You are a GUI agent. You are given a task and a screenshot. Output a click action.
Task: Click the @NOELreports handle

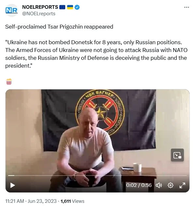[39, 14]
